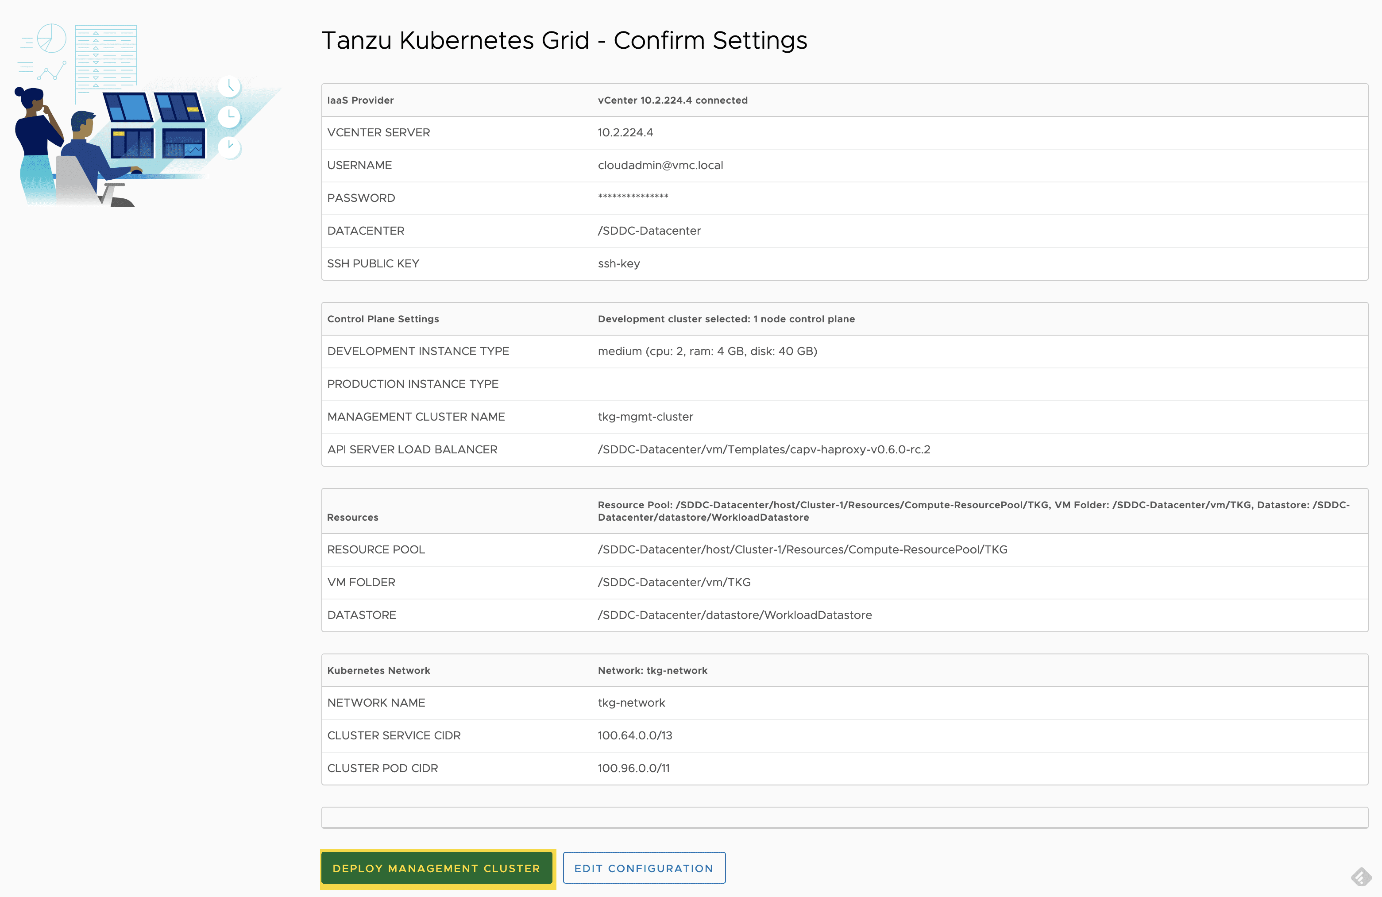1382x897 pixels.
Task: Click the Control Plane Settings header
Action: pos(383,318)
